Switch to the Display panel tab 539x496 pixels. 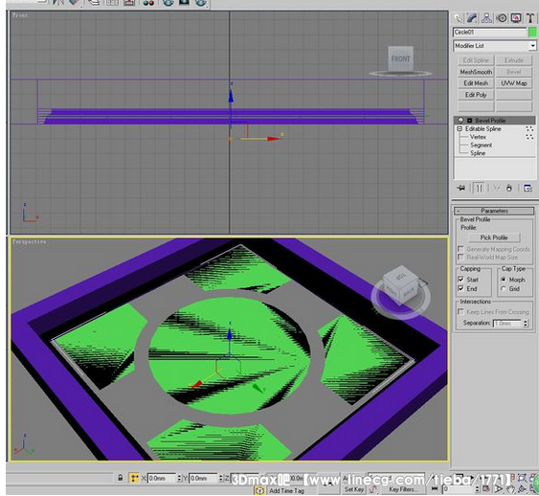point(516,18)
